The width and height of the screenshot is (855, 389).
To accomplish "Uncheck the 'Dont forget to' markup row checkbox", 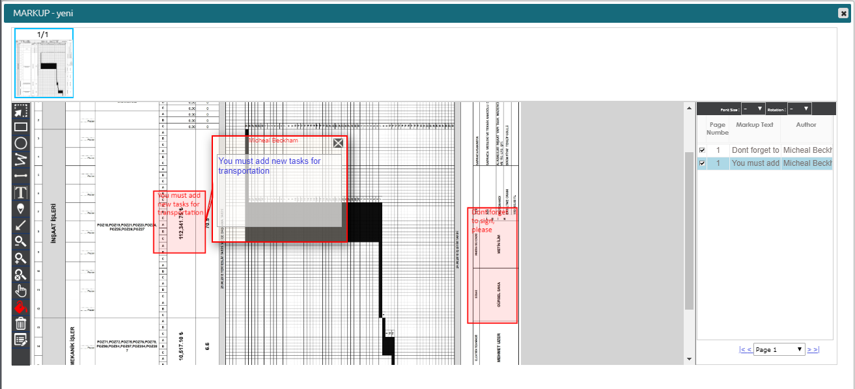I will click(x=702, y=150).
